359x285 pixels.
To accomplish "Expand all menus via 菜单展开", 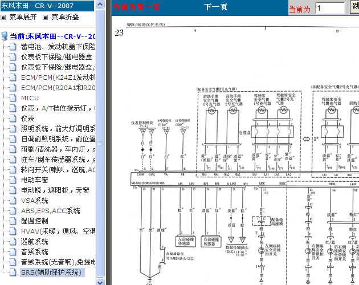I will coord(23,17).
